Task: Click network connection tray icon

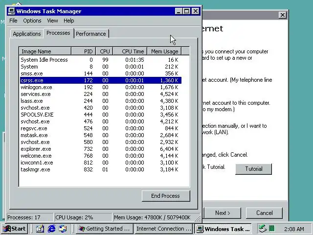Action: tap(263, 229)
